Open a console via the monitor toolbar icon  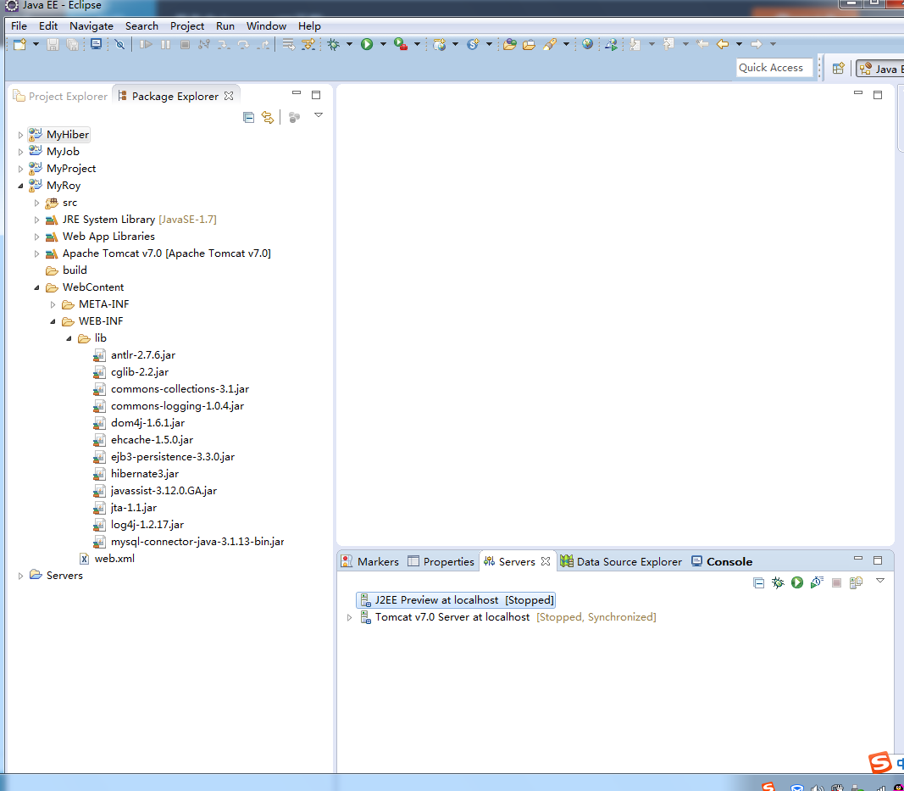click(x=97, y=44)
